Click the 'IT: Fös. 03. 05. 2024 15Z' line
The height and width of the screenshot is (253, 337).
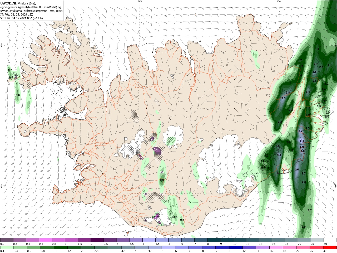pyautogui.click(x=16, y=14)
